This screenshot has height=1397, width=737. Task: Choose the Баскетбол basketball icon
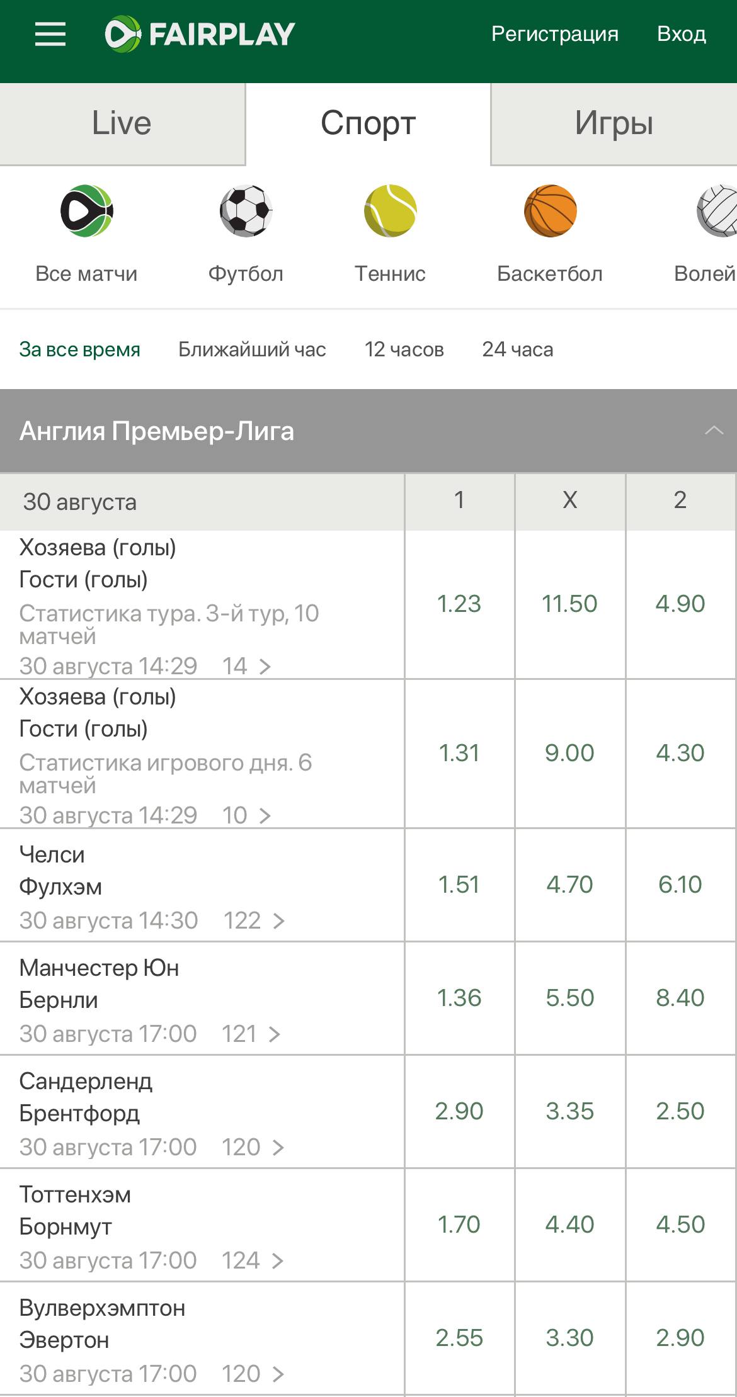coord(550,211)
